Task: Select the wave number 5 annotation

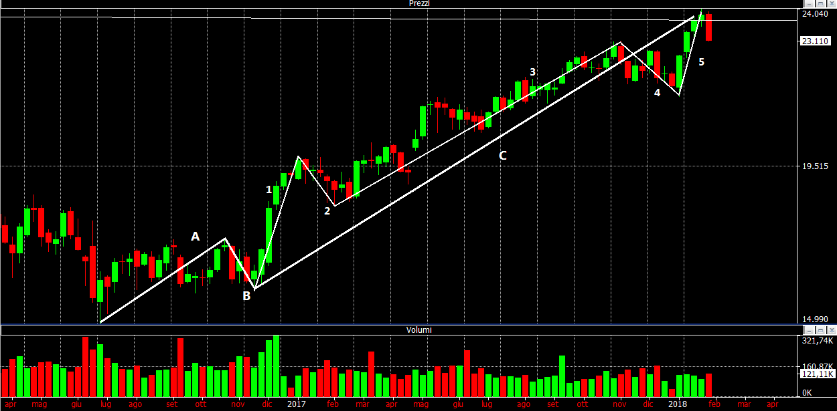Action: [701, 62]
